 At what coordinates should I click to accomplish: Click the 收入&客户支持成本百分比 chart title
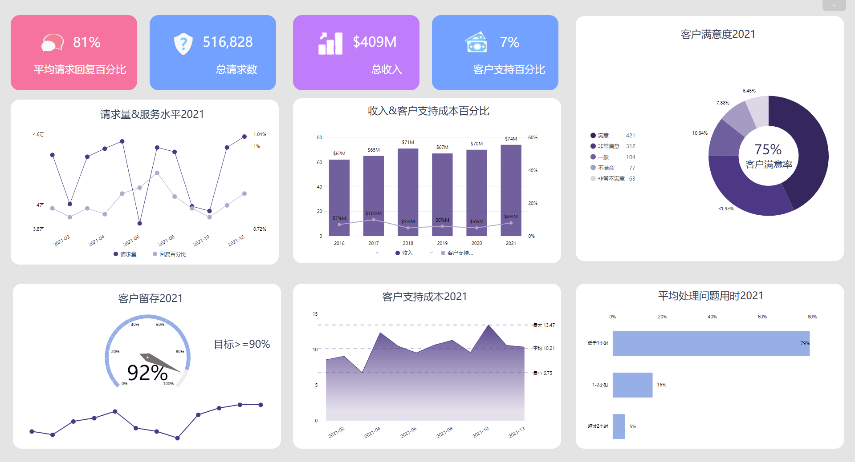pyautogui.click(x=428, y=111)
